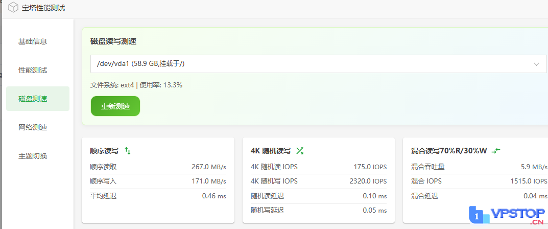Screen dimensions: 548x229
Task: Click the 混合 IOPS 1515.0 row
Action: coord(479,181)
